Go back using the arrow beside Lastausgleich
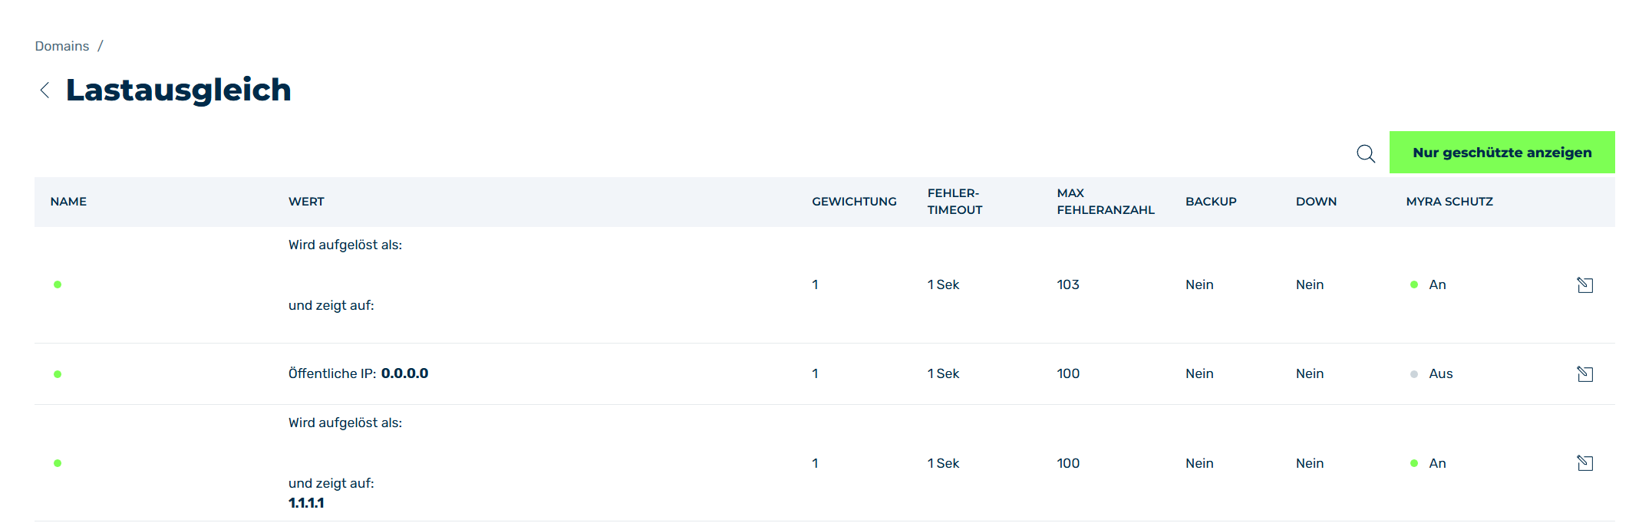1652x523 pixels. (45, 90)
